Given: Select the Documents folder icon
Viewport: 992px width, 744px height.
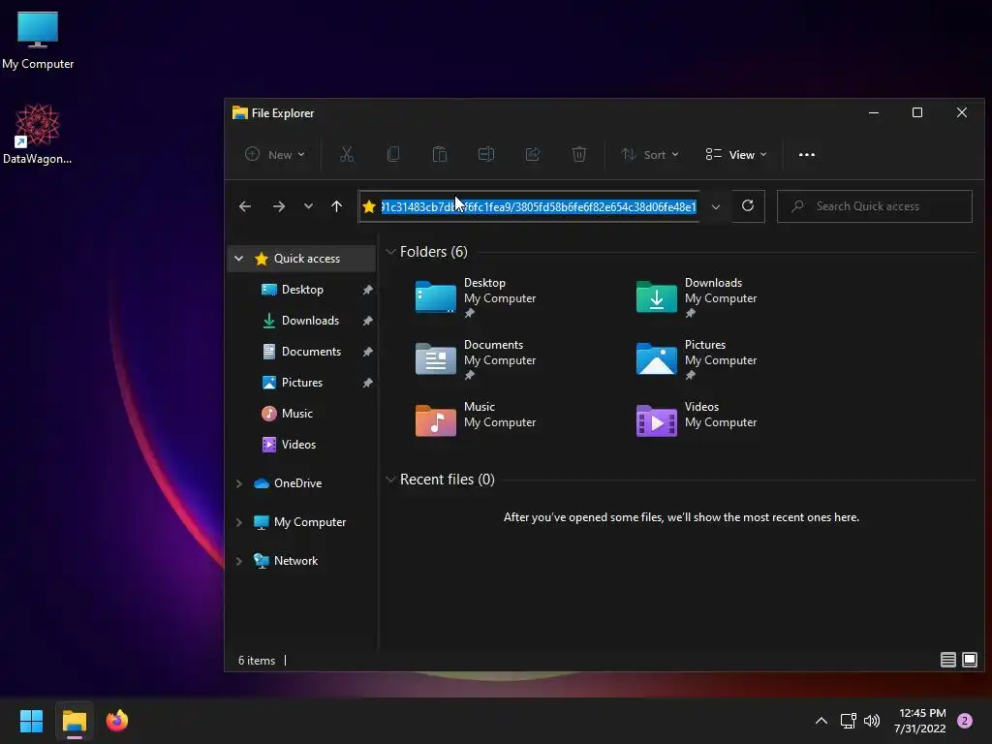Looking at the screenshot, I should [435, 358].
